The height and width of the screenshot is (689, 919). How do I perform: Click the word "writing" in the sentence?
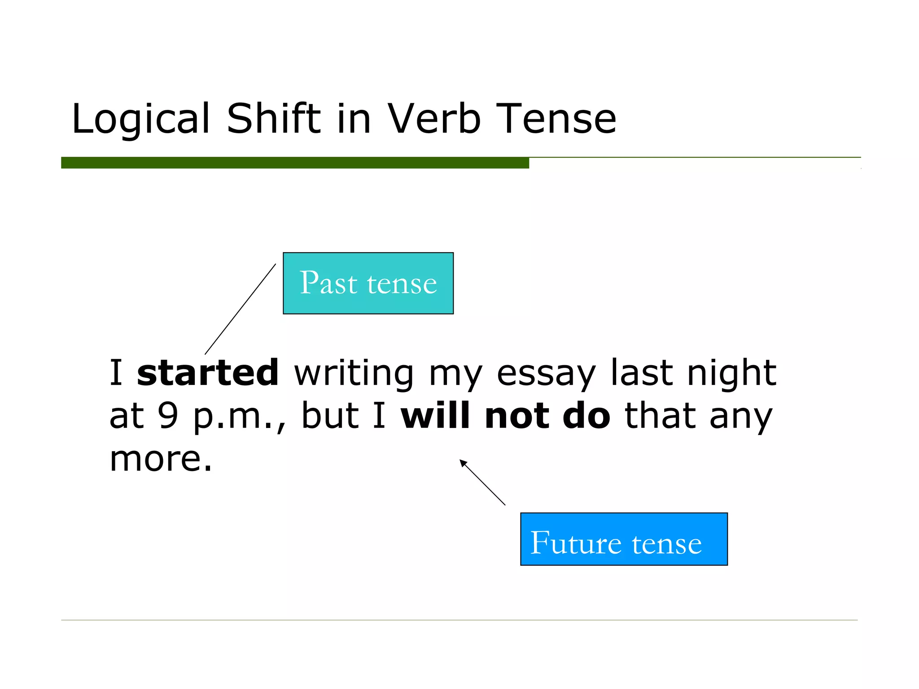point(354,373)
